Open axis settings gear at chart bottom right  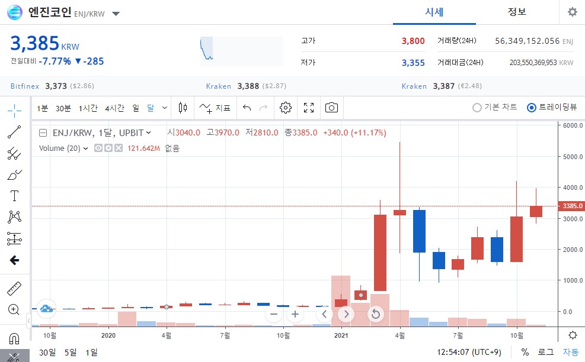tap(573, 335)
